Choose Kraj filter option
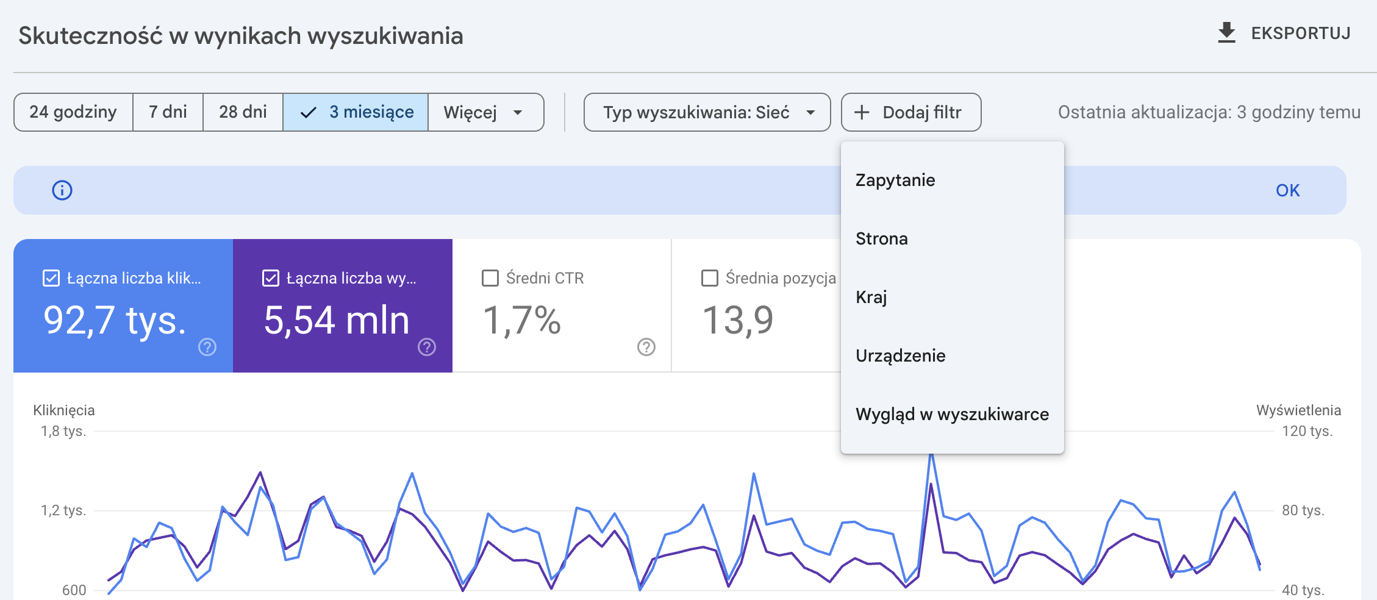This screenshot has height=600, width=1377. [x=953, y=297]
